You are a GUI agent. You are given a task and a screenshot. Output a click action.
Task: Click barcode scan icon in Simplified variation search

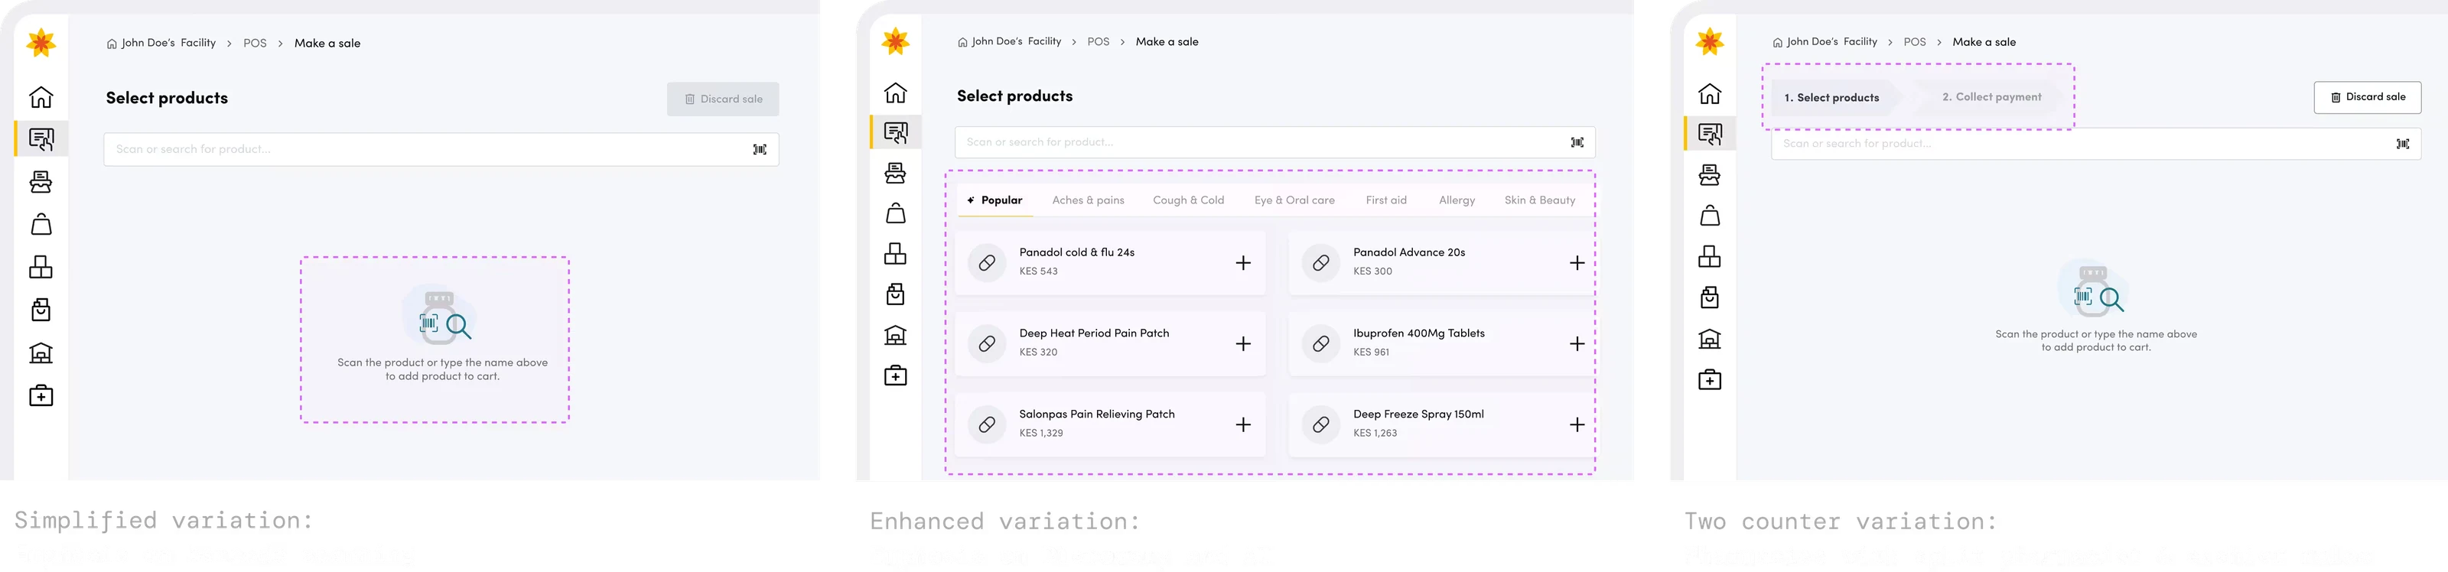[x=760, y=149]
